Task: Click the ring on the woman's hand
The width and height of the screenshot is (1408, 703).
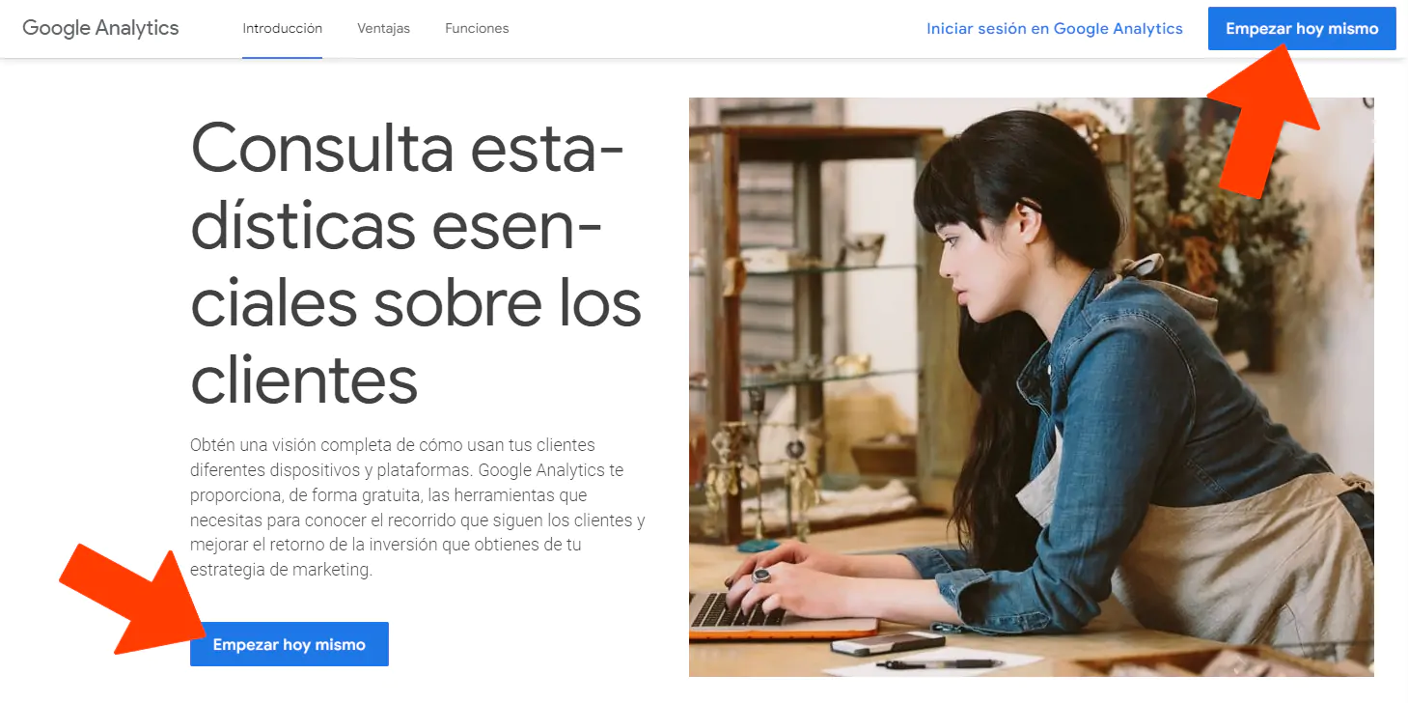Action: pyautogui.click(x=762, y=576)
